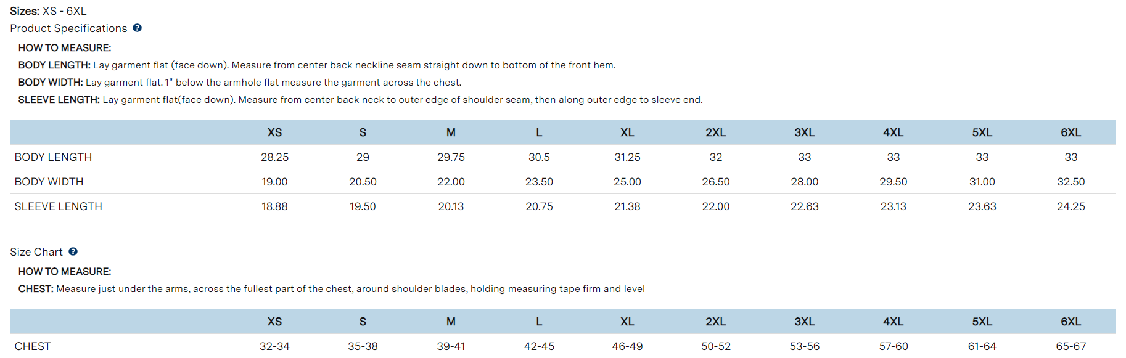Select the 28.25 body length cell
1126x358 pixels.
pyautogui.click(x=274, y=157)
